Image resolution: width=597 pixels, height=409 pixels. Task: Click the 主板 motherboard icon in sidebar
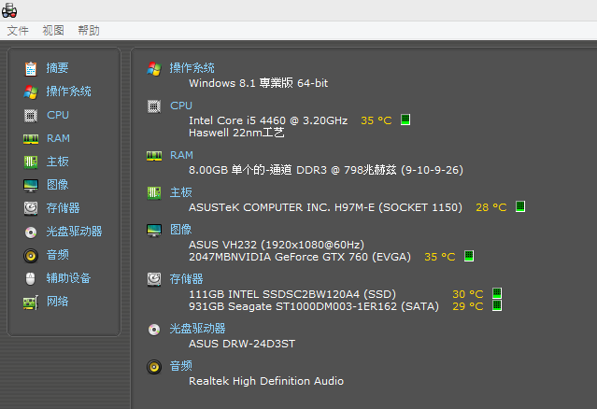click(31, 162)
